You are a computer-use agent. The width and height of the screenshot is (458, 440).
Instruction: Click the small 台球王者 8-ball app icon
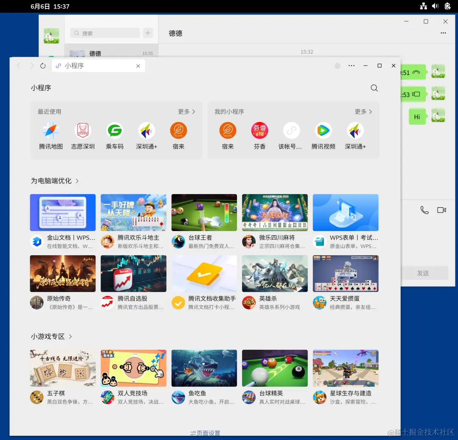178,242
